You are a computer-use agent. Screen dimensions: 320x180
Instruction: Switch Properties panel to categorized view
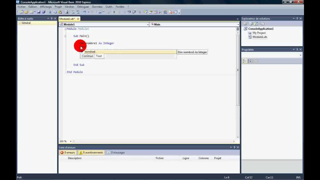(244, 61)
